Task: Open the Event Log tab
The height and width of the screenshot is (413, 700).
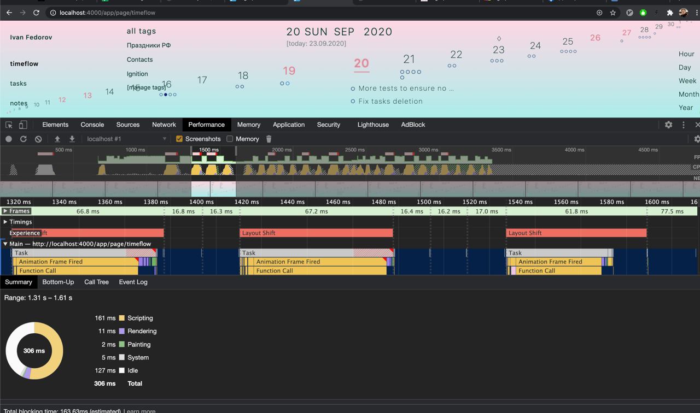Action: click(x=133, y=282)
